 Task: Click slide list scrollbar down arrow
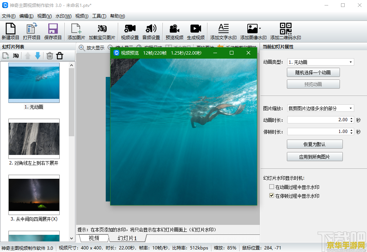coord(72,238)
